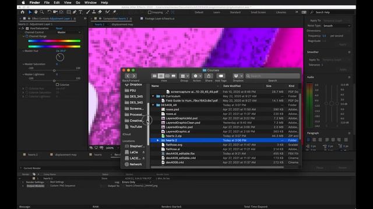Select the Zoom magnifier tool
Image resolution: width=373 pixels, height=209 pixels.
(42, 12)
